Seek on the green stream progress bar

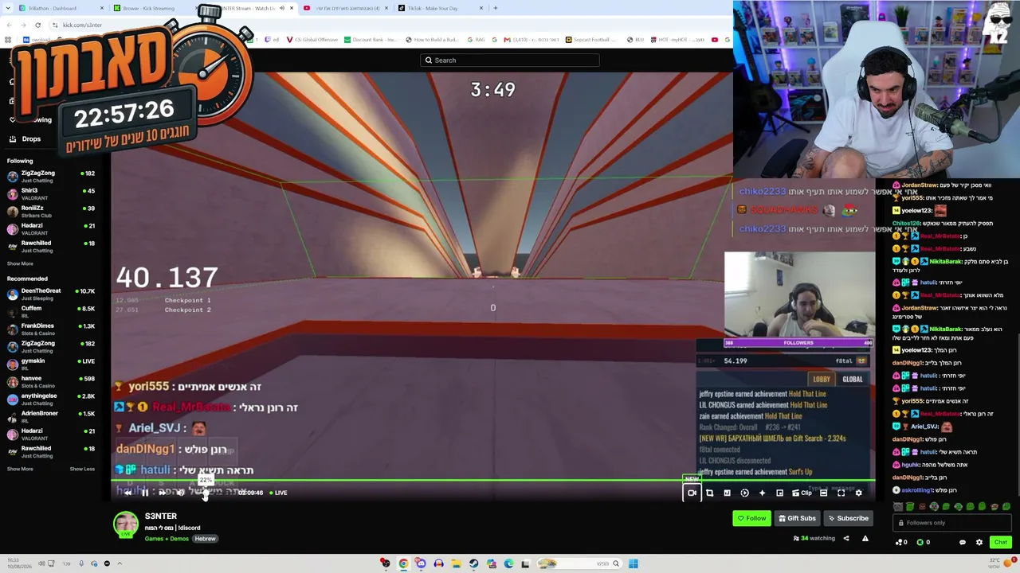click(x=492, y=481)
